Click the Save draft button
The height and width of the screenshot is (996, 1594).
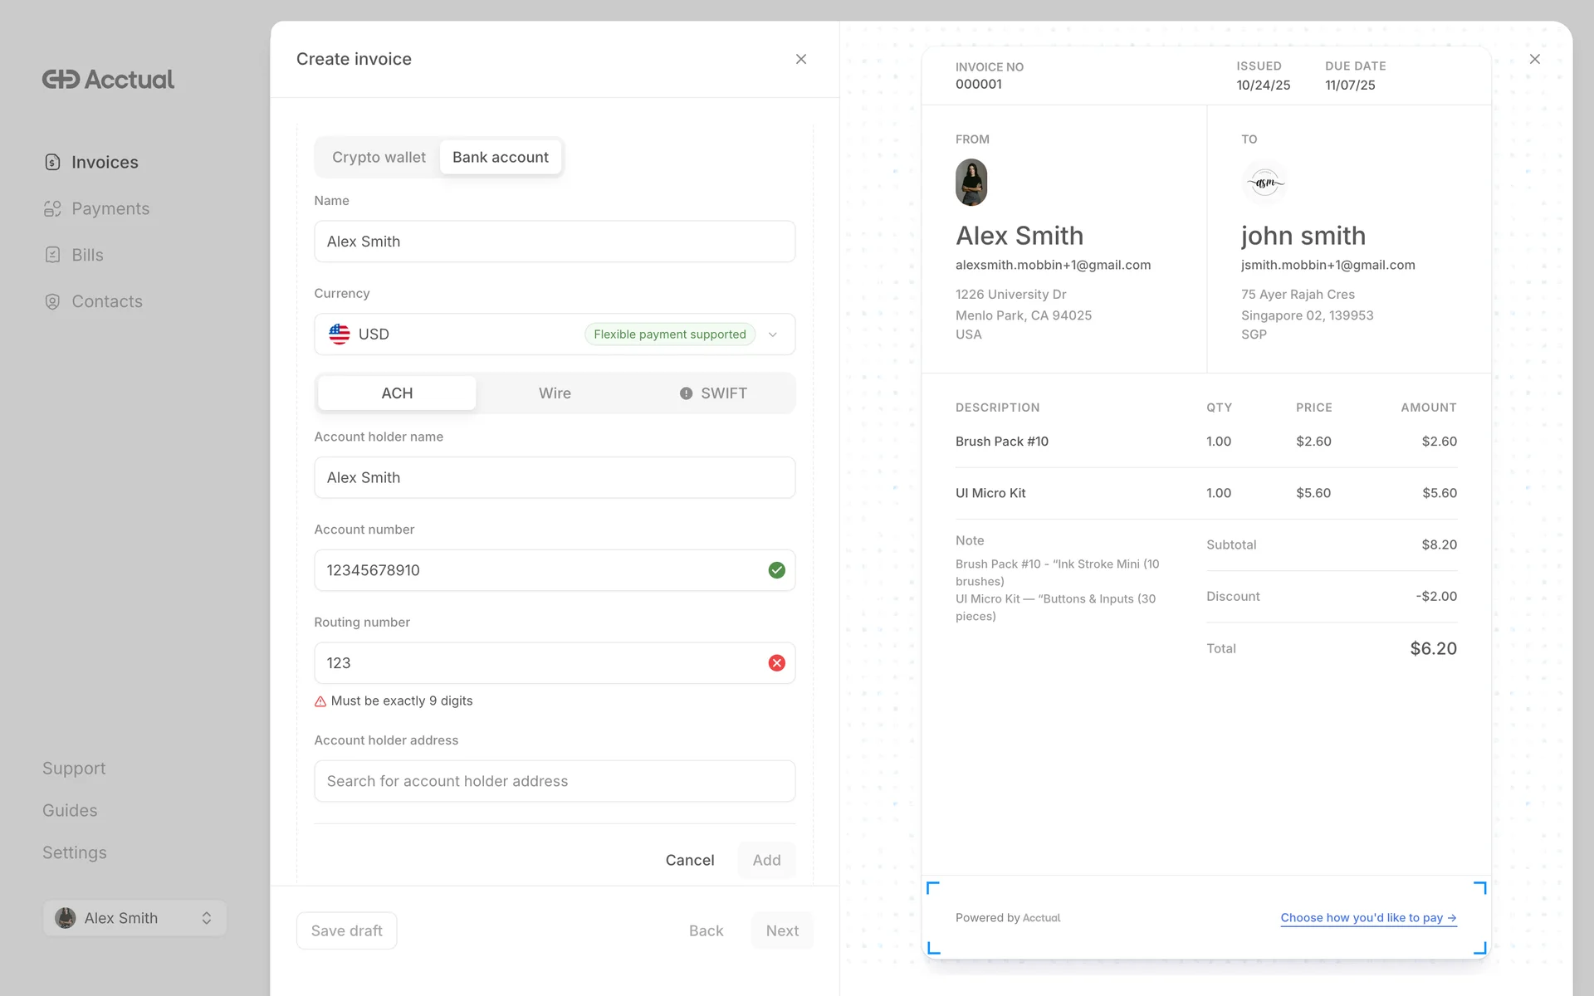click(x=346, y=930)
